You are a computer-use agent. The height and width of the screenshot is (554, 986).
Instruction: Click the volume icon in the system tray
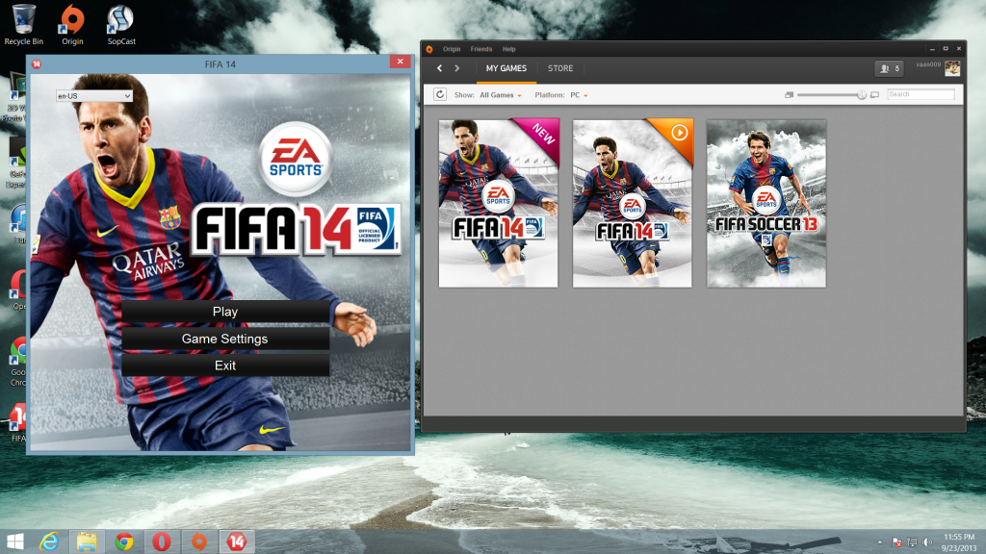(927, 542)
